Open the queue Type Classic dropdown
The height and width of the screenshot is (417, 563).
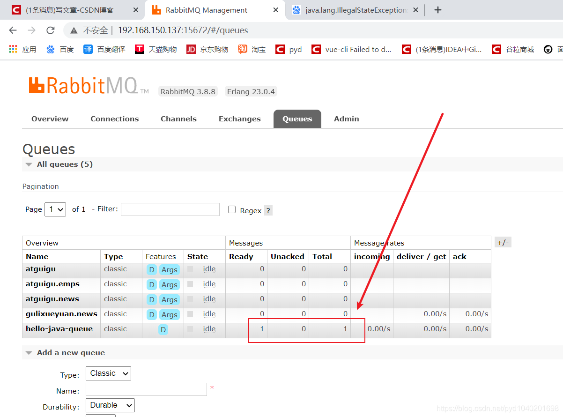(x=108, y=373)
